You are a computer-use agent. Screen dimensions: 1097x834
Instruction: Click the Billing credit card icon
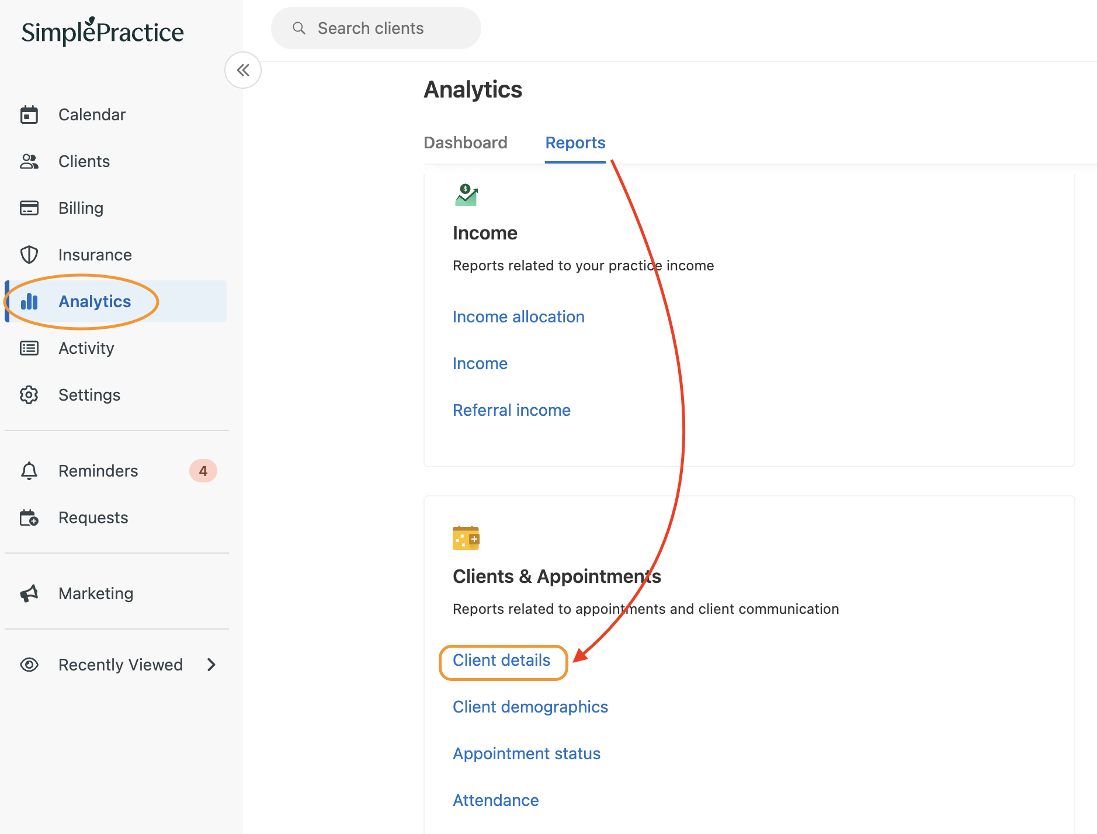coord(29,208)
